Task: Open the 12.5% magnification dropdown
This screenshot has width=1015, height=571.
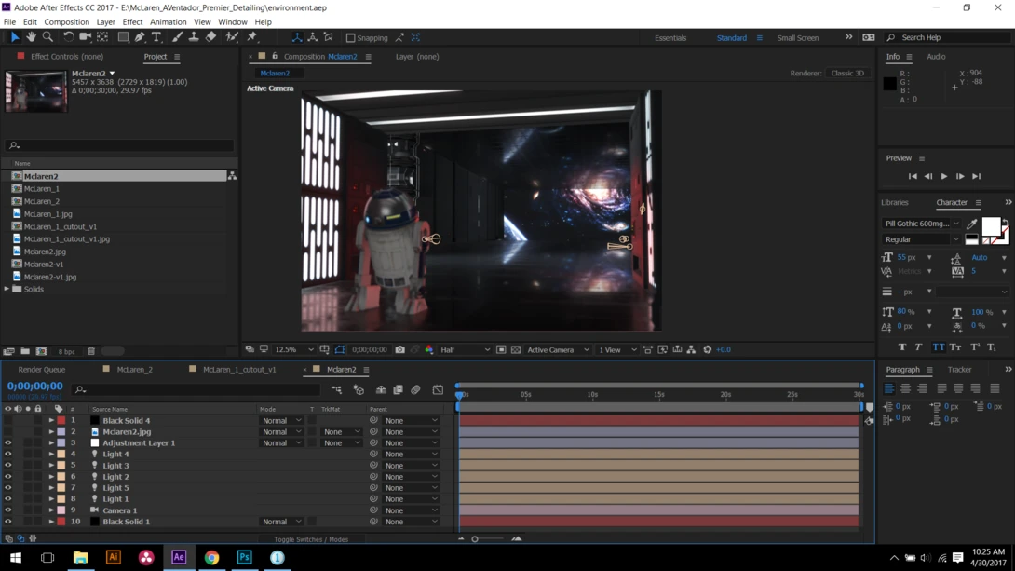Action: click(294, 349)
